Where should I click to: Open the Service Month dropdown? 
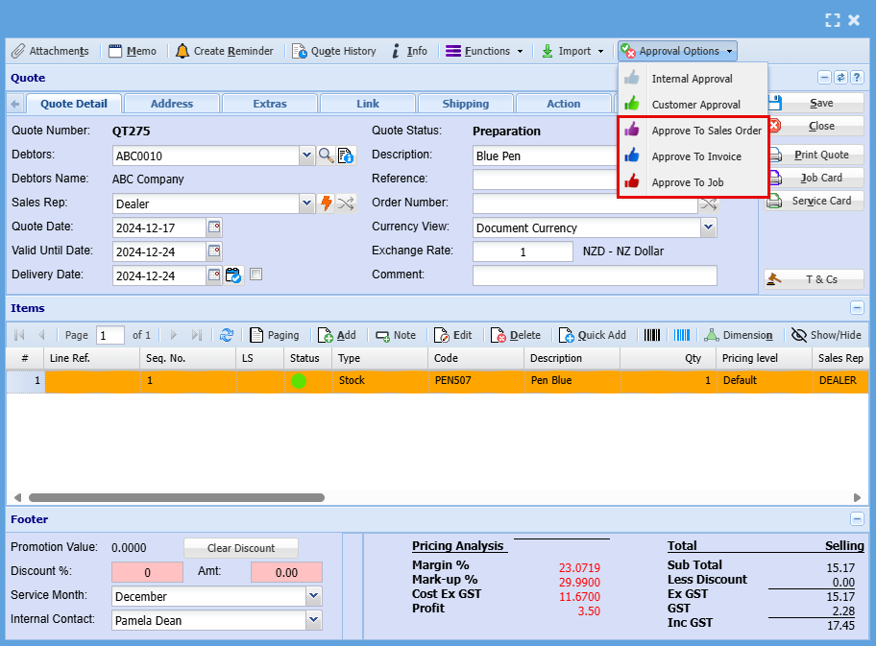[x=313, y=596]
